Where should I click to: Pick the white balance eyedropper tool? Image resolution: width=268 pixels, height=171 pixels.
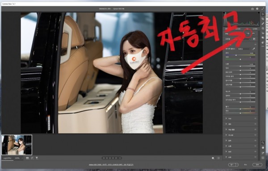254,49
